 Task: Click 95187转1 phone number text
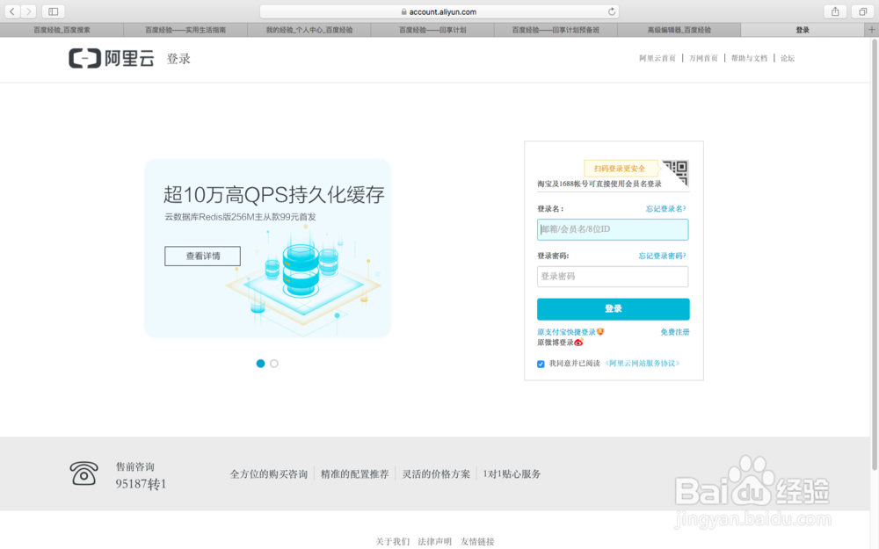pyautogui.click(x=141, y=484)
